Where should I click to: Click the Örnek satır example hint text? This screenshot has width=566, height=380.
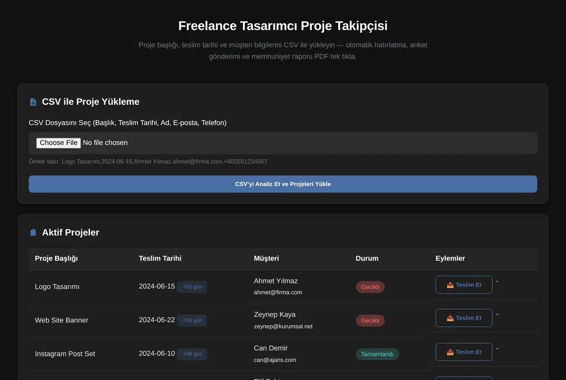(148, 162)
